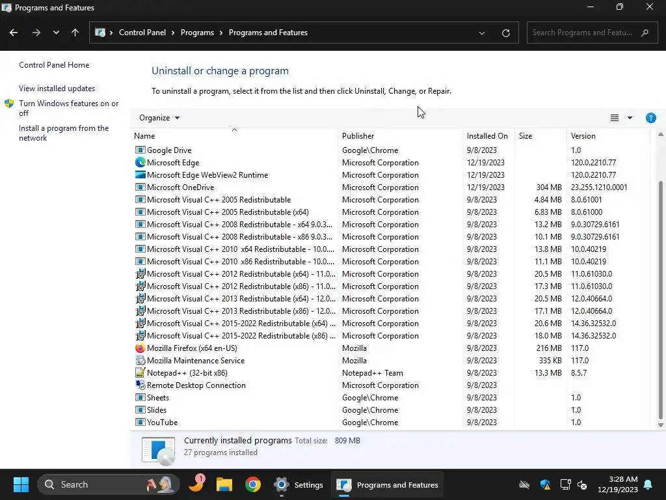Click the Sheets program icon
Image resolution: width=666 pixels, height=500 pixels.
(140, 398)
